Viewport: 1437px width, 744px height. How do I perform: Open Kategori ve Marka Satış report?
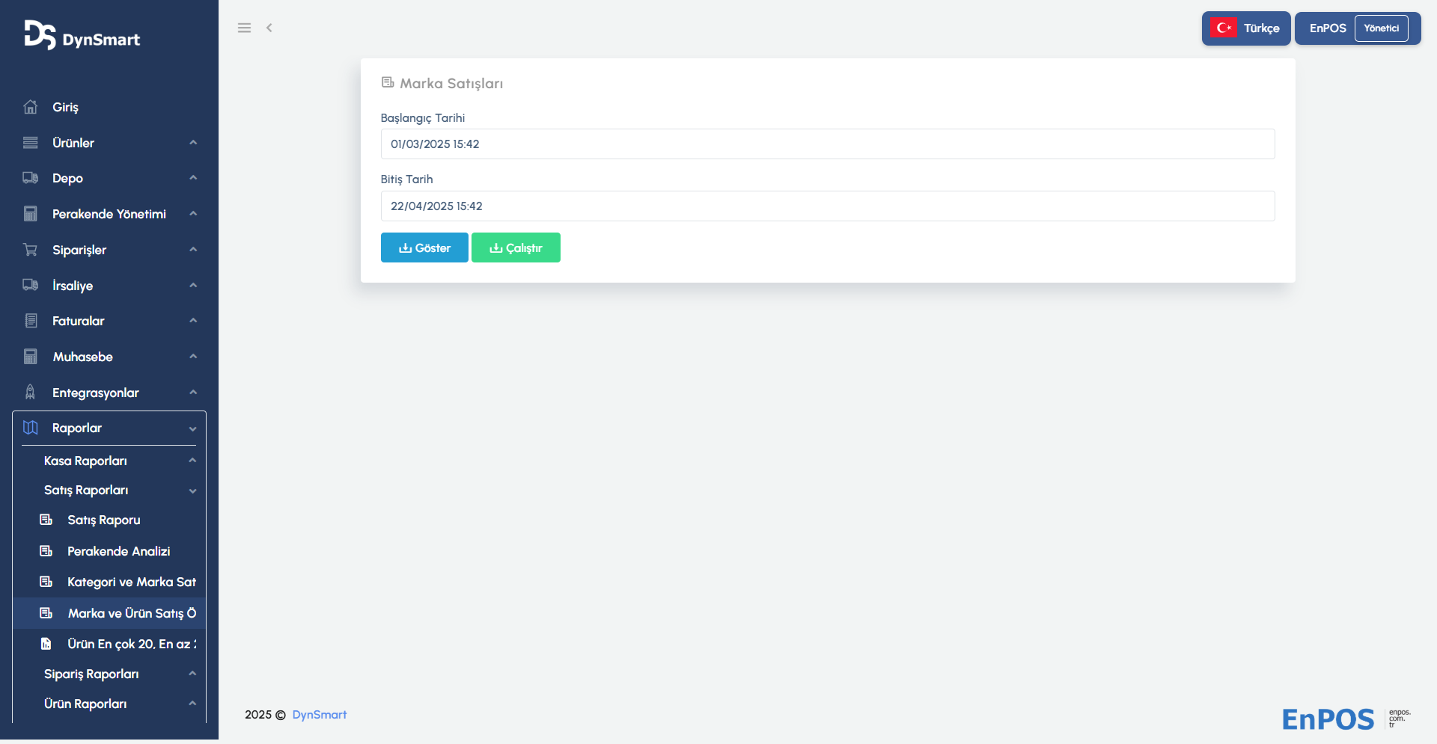click(x=131, y=582)
